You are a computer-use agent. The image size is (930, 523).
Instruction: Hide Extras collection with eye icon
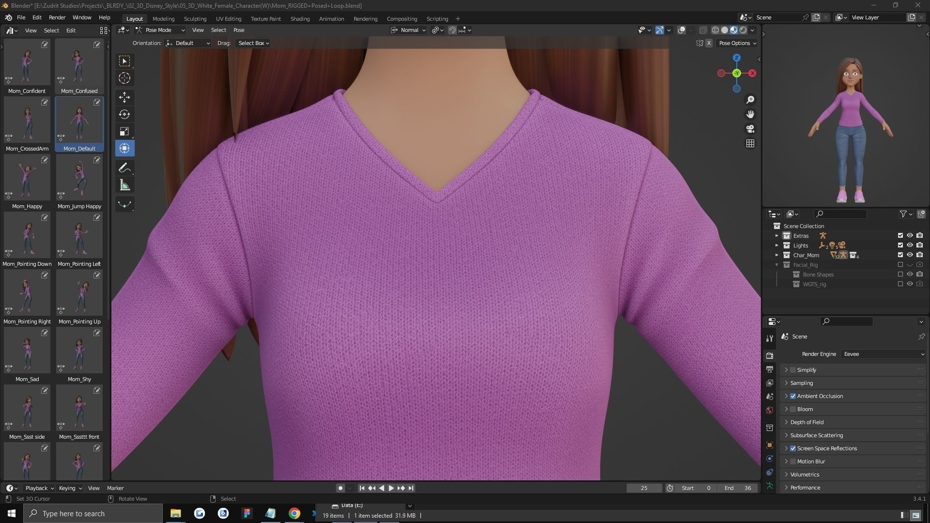tap(910, 236)
